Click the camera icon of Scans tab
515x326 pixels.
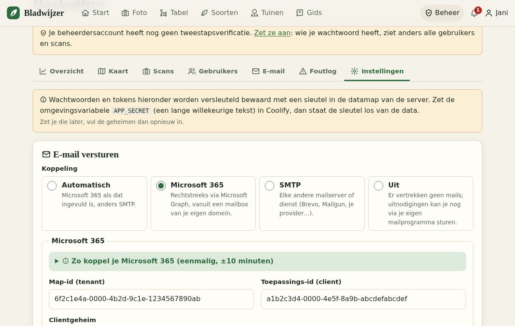click(x=146, y=71)
